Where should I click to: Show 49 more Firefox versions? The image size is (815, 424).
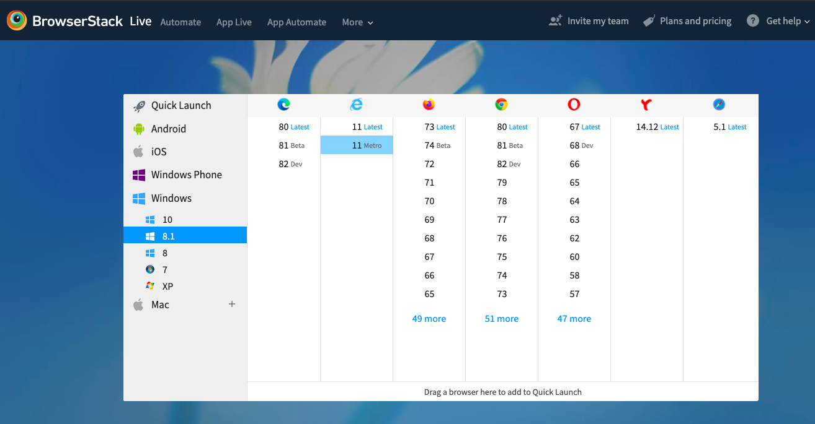click(x=429, y=318)
